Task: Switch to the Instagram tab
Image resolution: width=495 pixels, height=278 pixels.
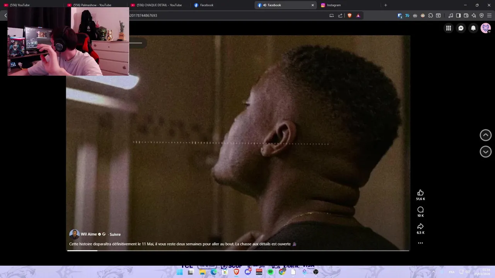Action: [x=349, y=5]
